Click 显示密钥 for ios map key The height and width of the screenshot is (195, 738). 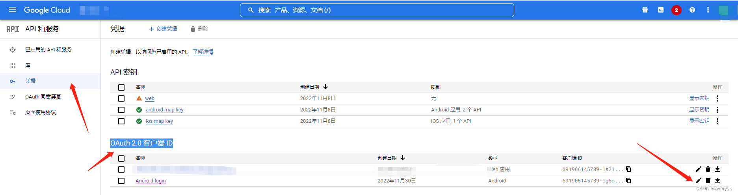click(699, 121)
